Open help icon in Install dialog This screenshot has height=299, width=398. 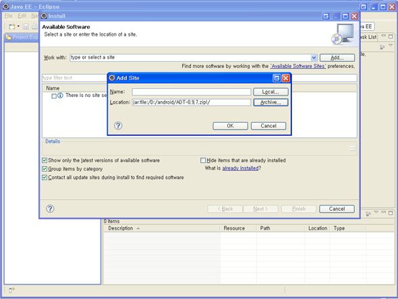(50, 209)
